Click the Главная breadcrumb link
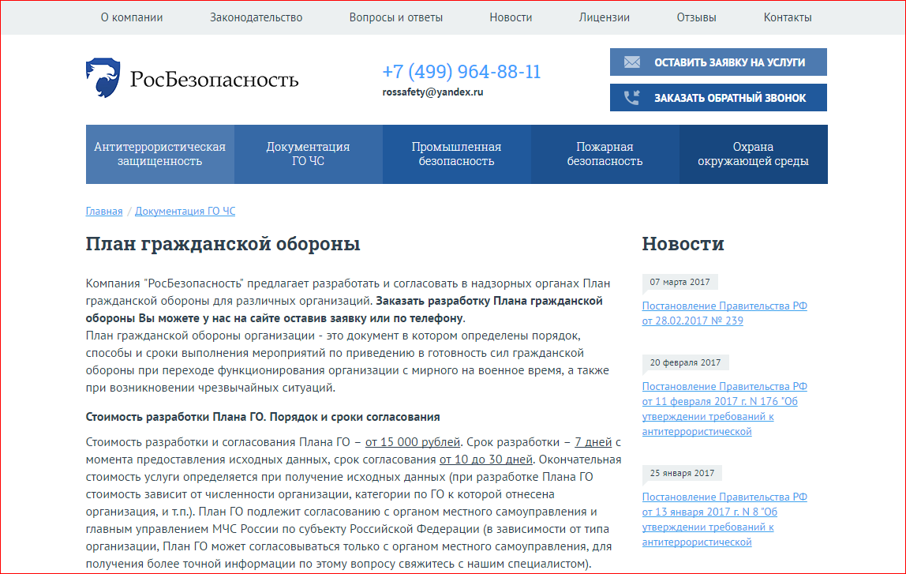Image resolution: width=906 pixels, height=574 pixels. click(x=104, y=212)
